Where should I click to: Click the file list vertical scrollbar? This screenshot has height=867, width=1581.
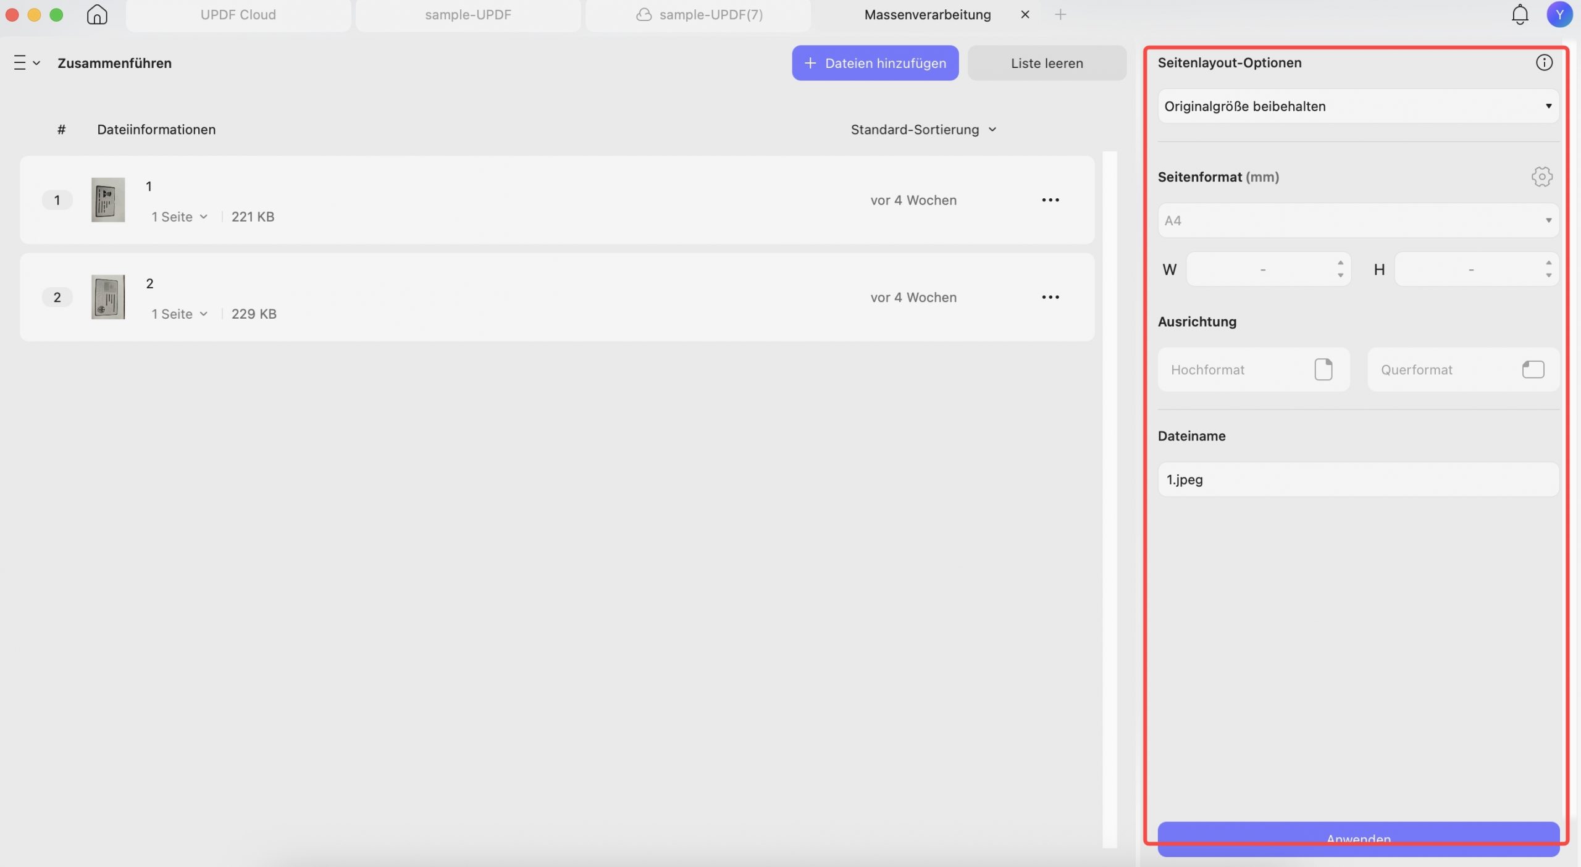1110,499
